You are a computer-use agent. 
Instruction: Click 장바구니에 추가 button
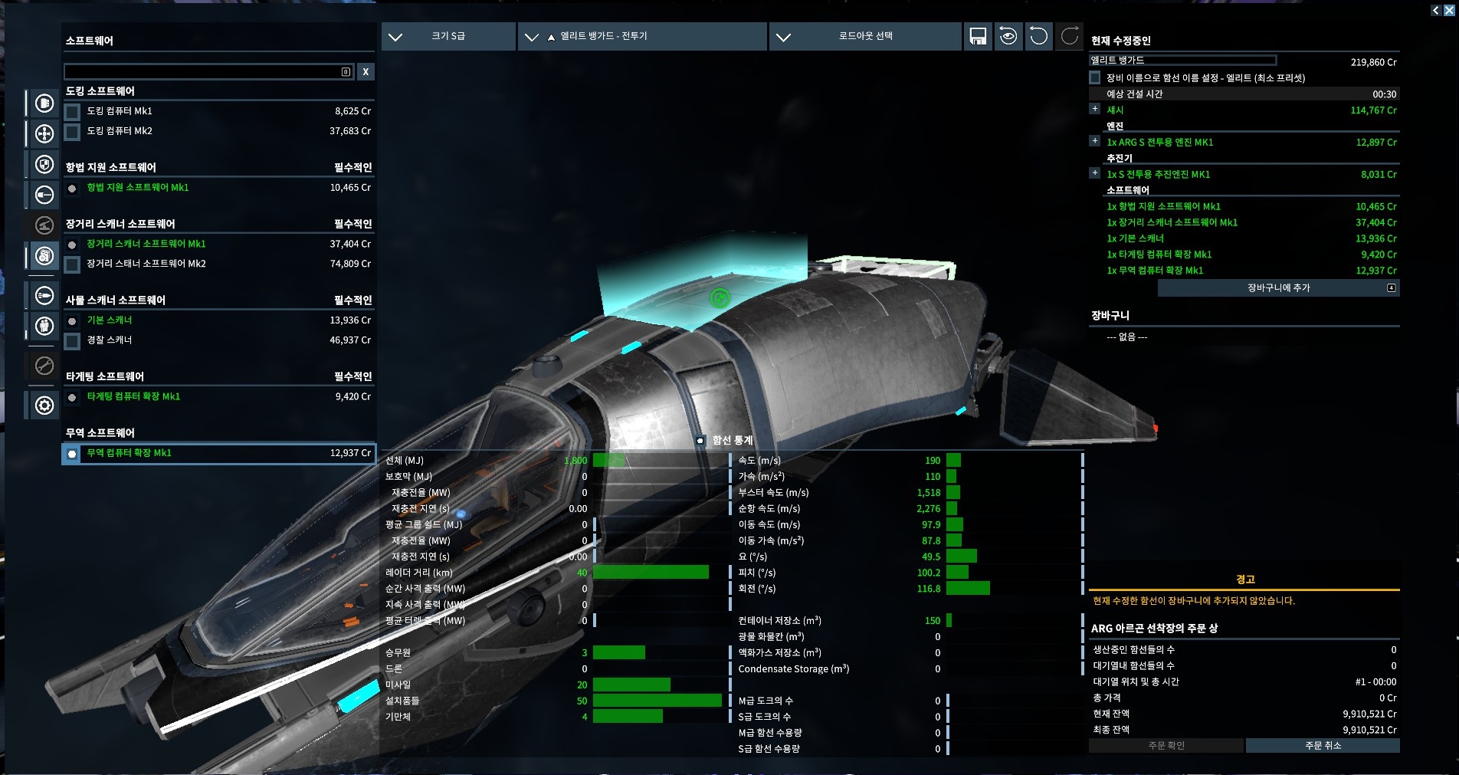tap(1279, 287)
